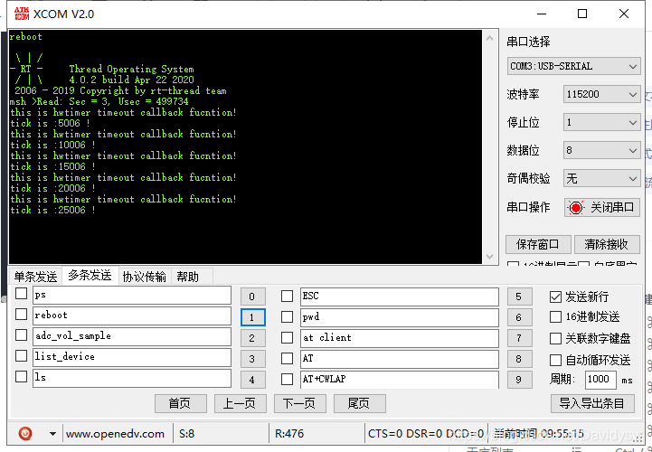Screen dimensions: 652x452
Task: Tick the checkbox beside adc_vol_sample
Action: [x=21, y=335]
